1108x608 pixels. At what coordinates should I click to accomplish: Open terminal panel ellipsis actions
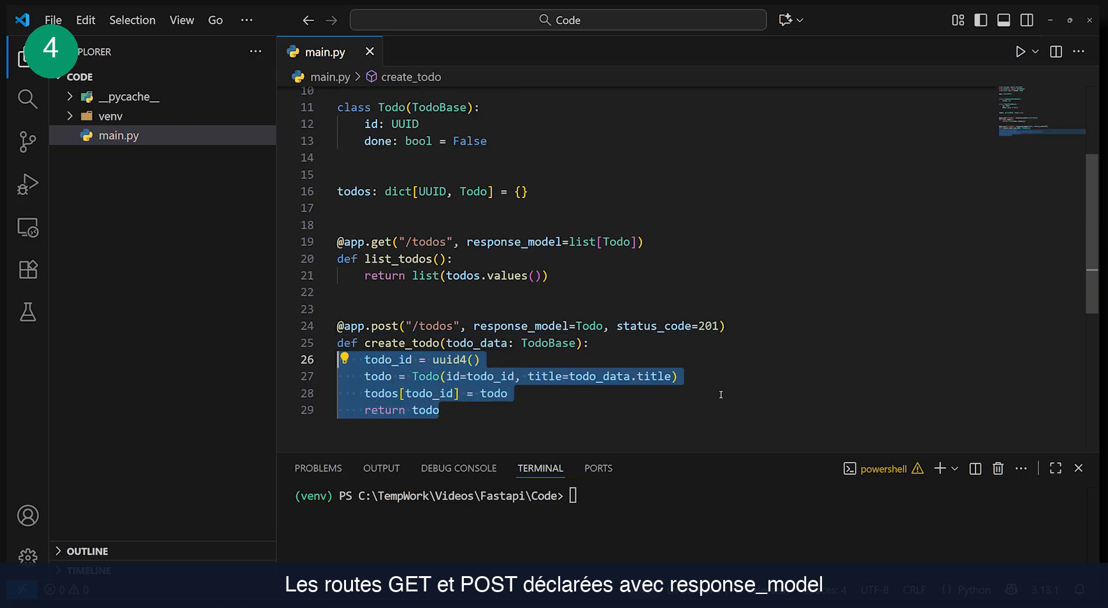point(1021,468)
